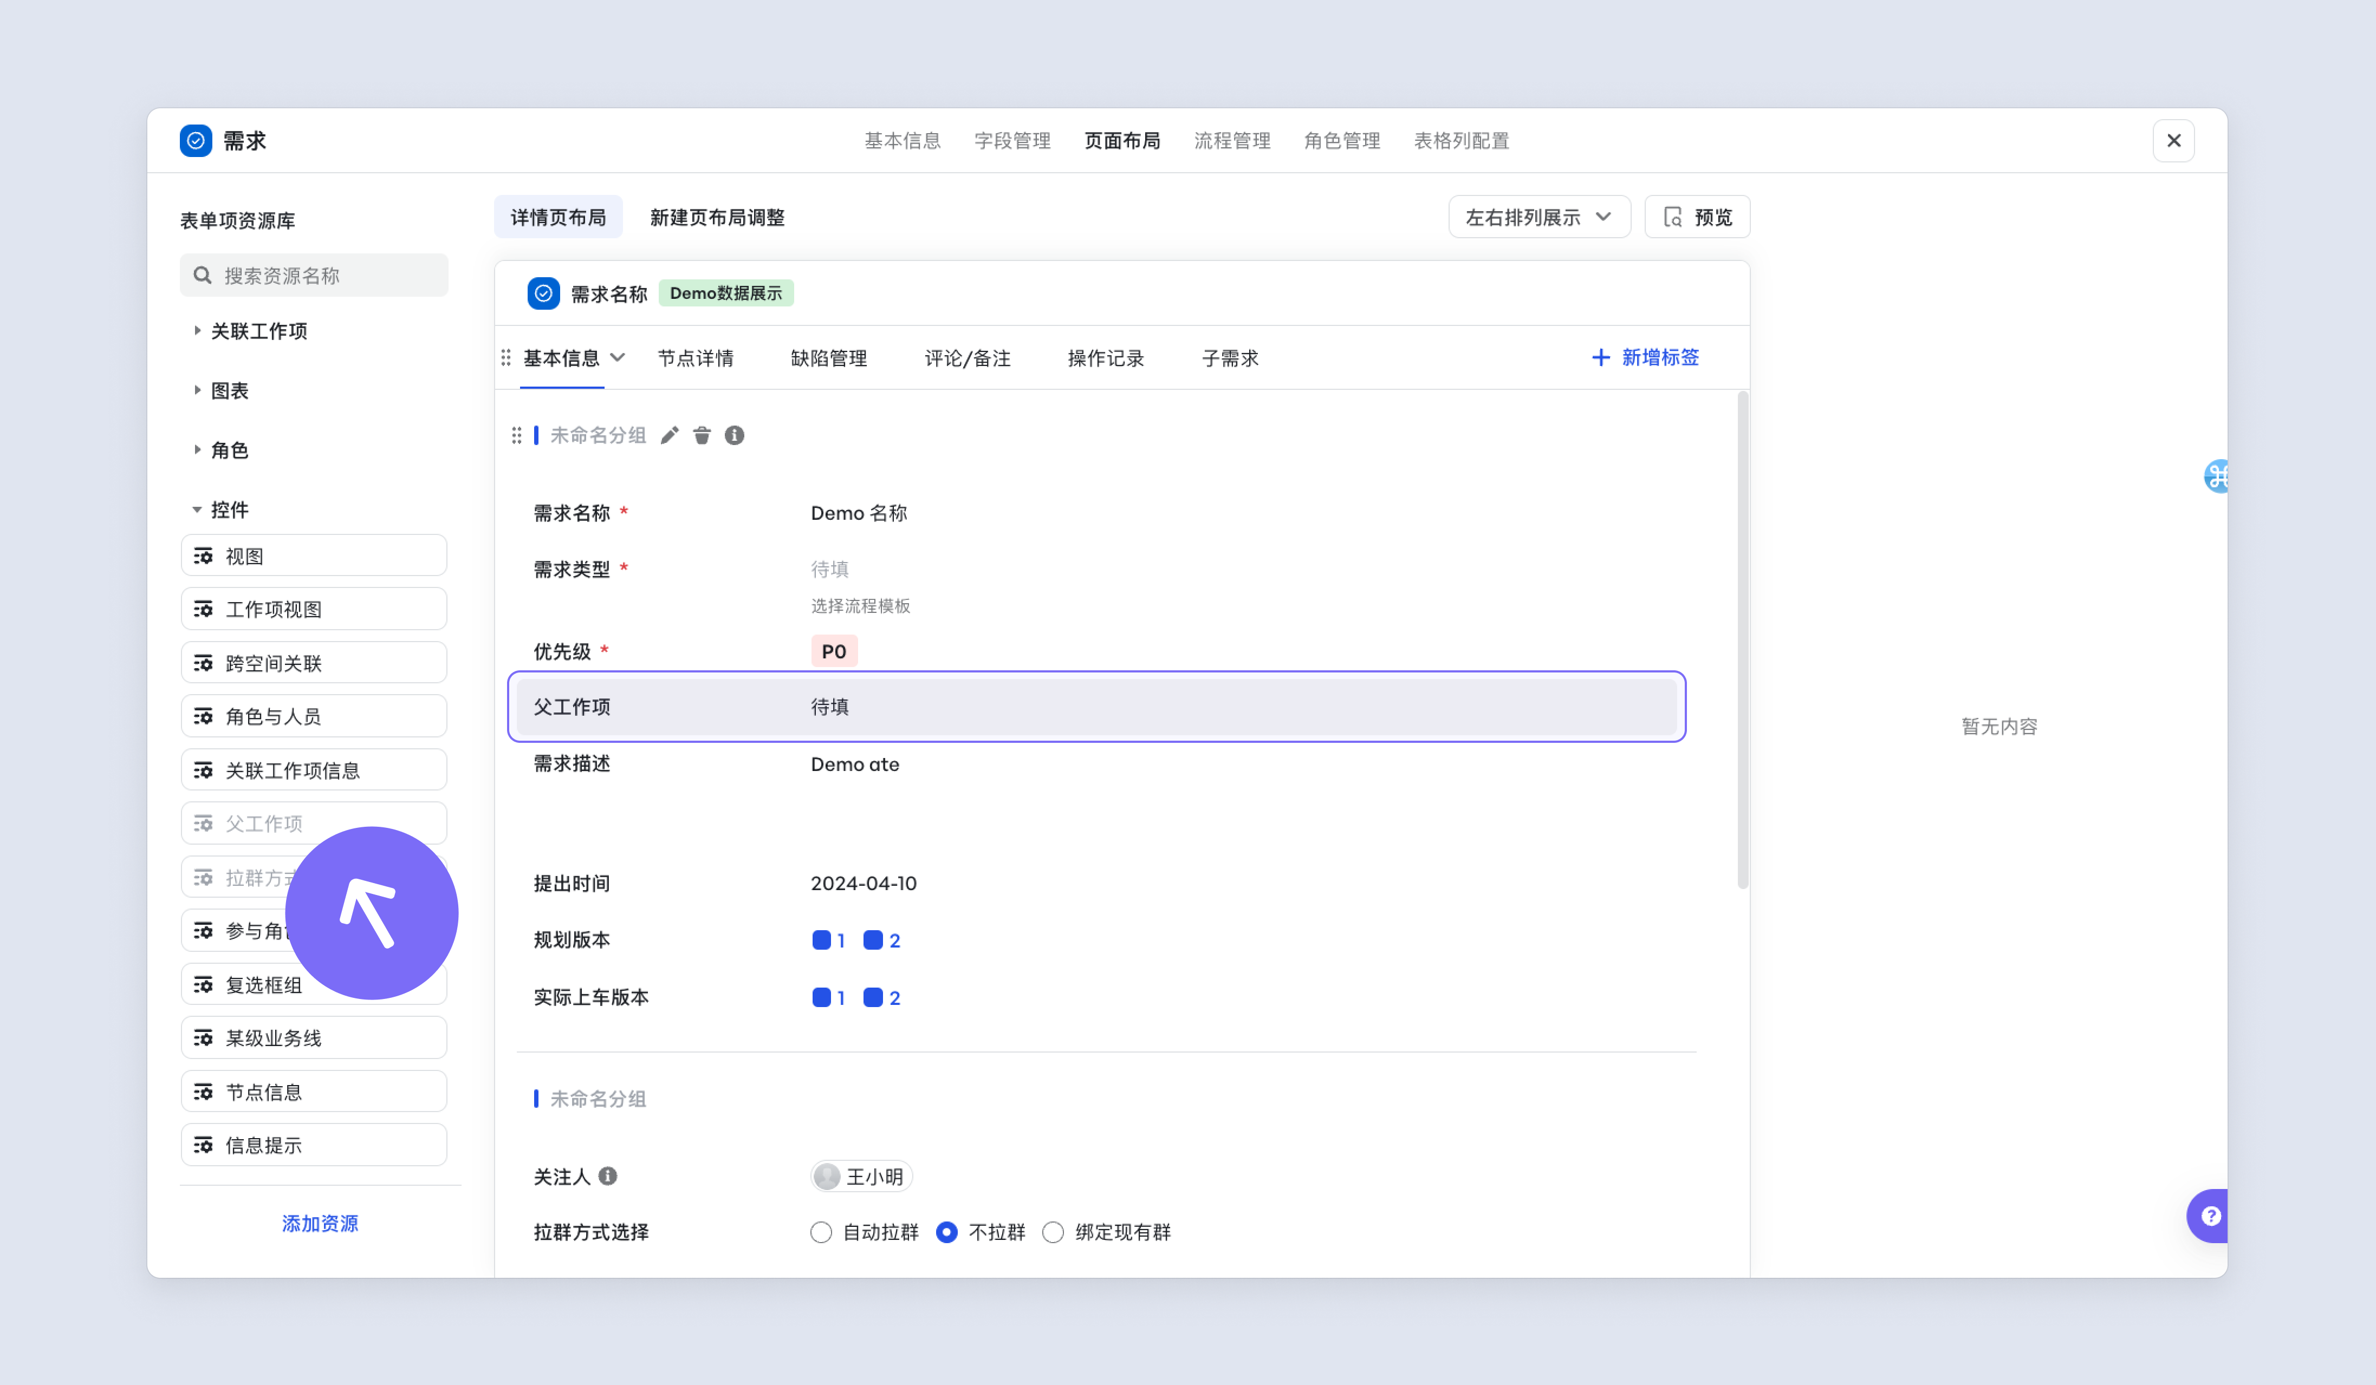Collapse the 控件 tree section
Viewport: 2376px width, 1385px height.
[197, 509]
